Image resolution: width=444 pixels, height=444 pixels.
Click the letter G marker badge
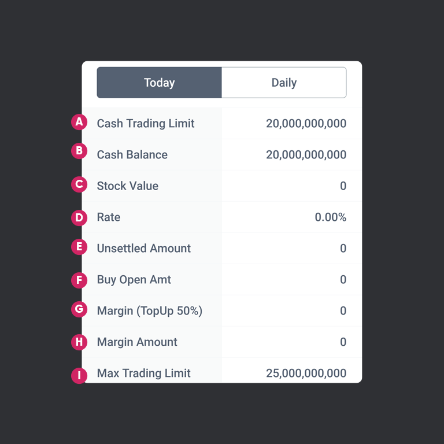79,309
